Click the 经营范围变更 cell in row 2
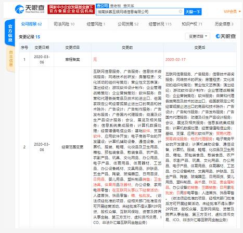This screenshot has width=243, height=233. coord(72,147)
